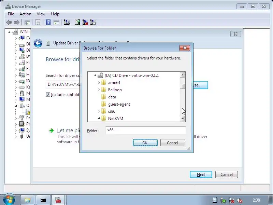Click folder tree scrollbar thumb
This screenshot has width=273, height=205.
click(182, 86)
